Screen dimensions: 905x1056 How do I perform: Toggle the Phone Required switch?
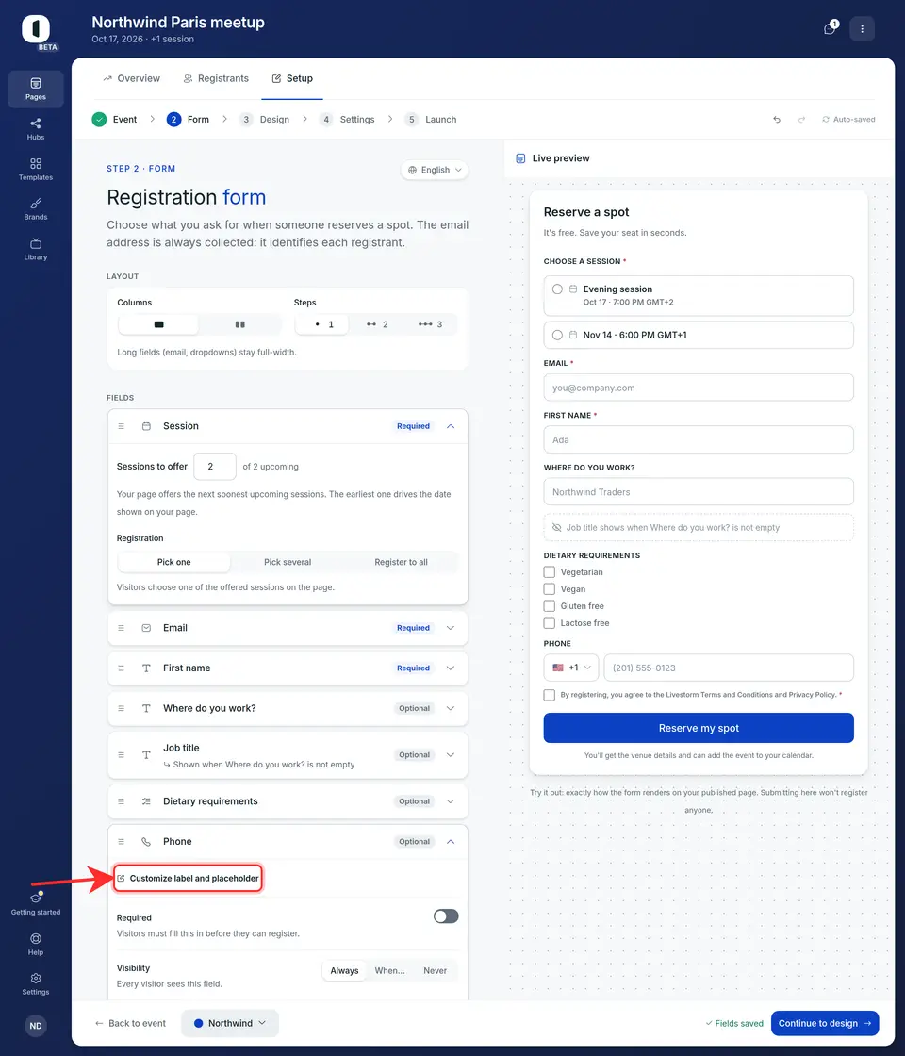(446, 916)
